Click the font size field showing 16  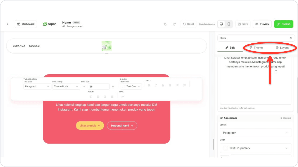[x=99, y=87]
